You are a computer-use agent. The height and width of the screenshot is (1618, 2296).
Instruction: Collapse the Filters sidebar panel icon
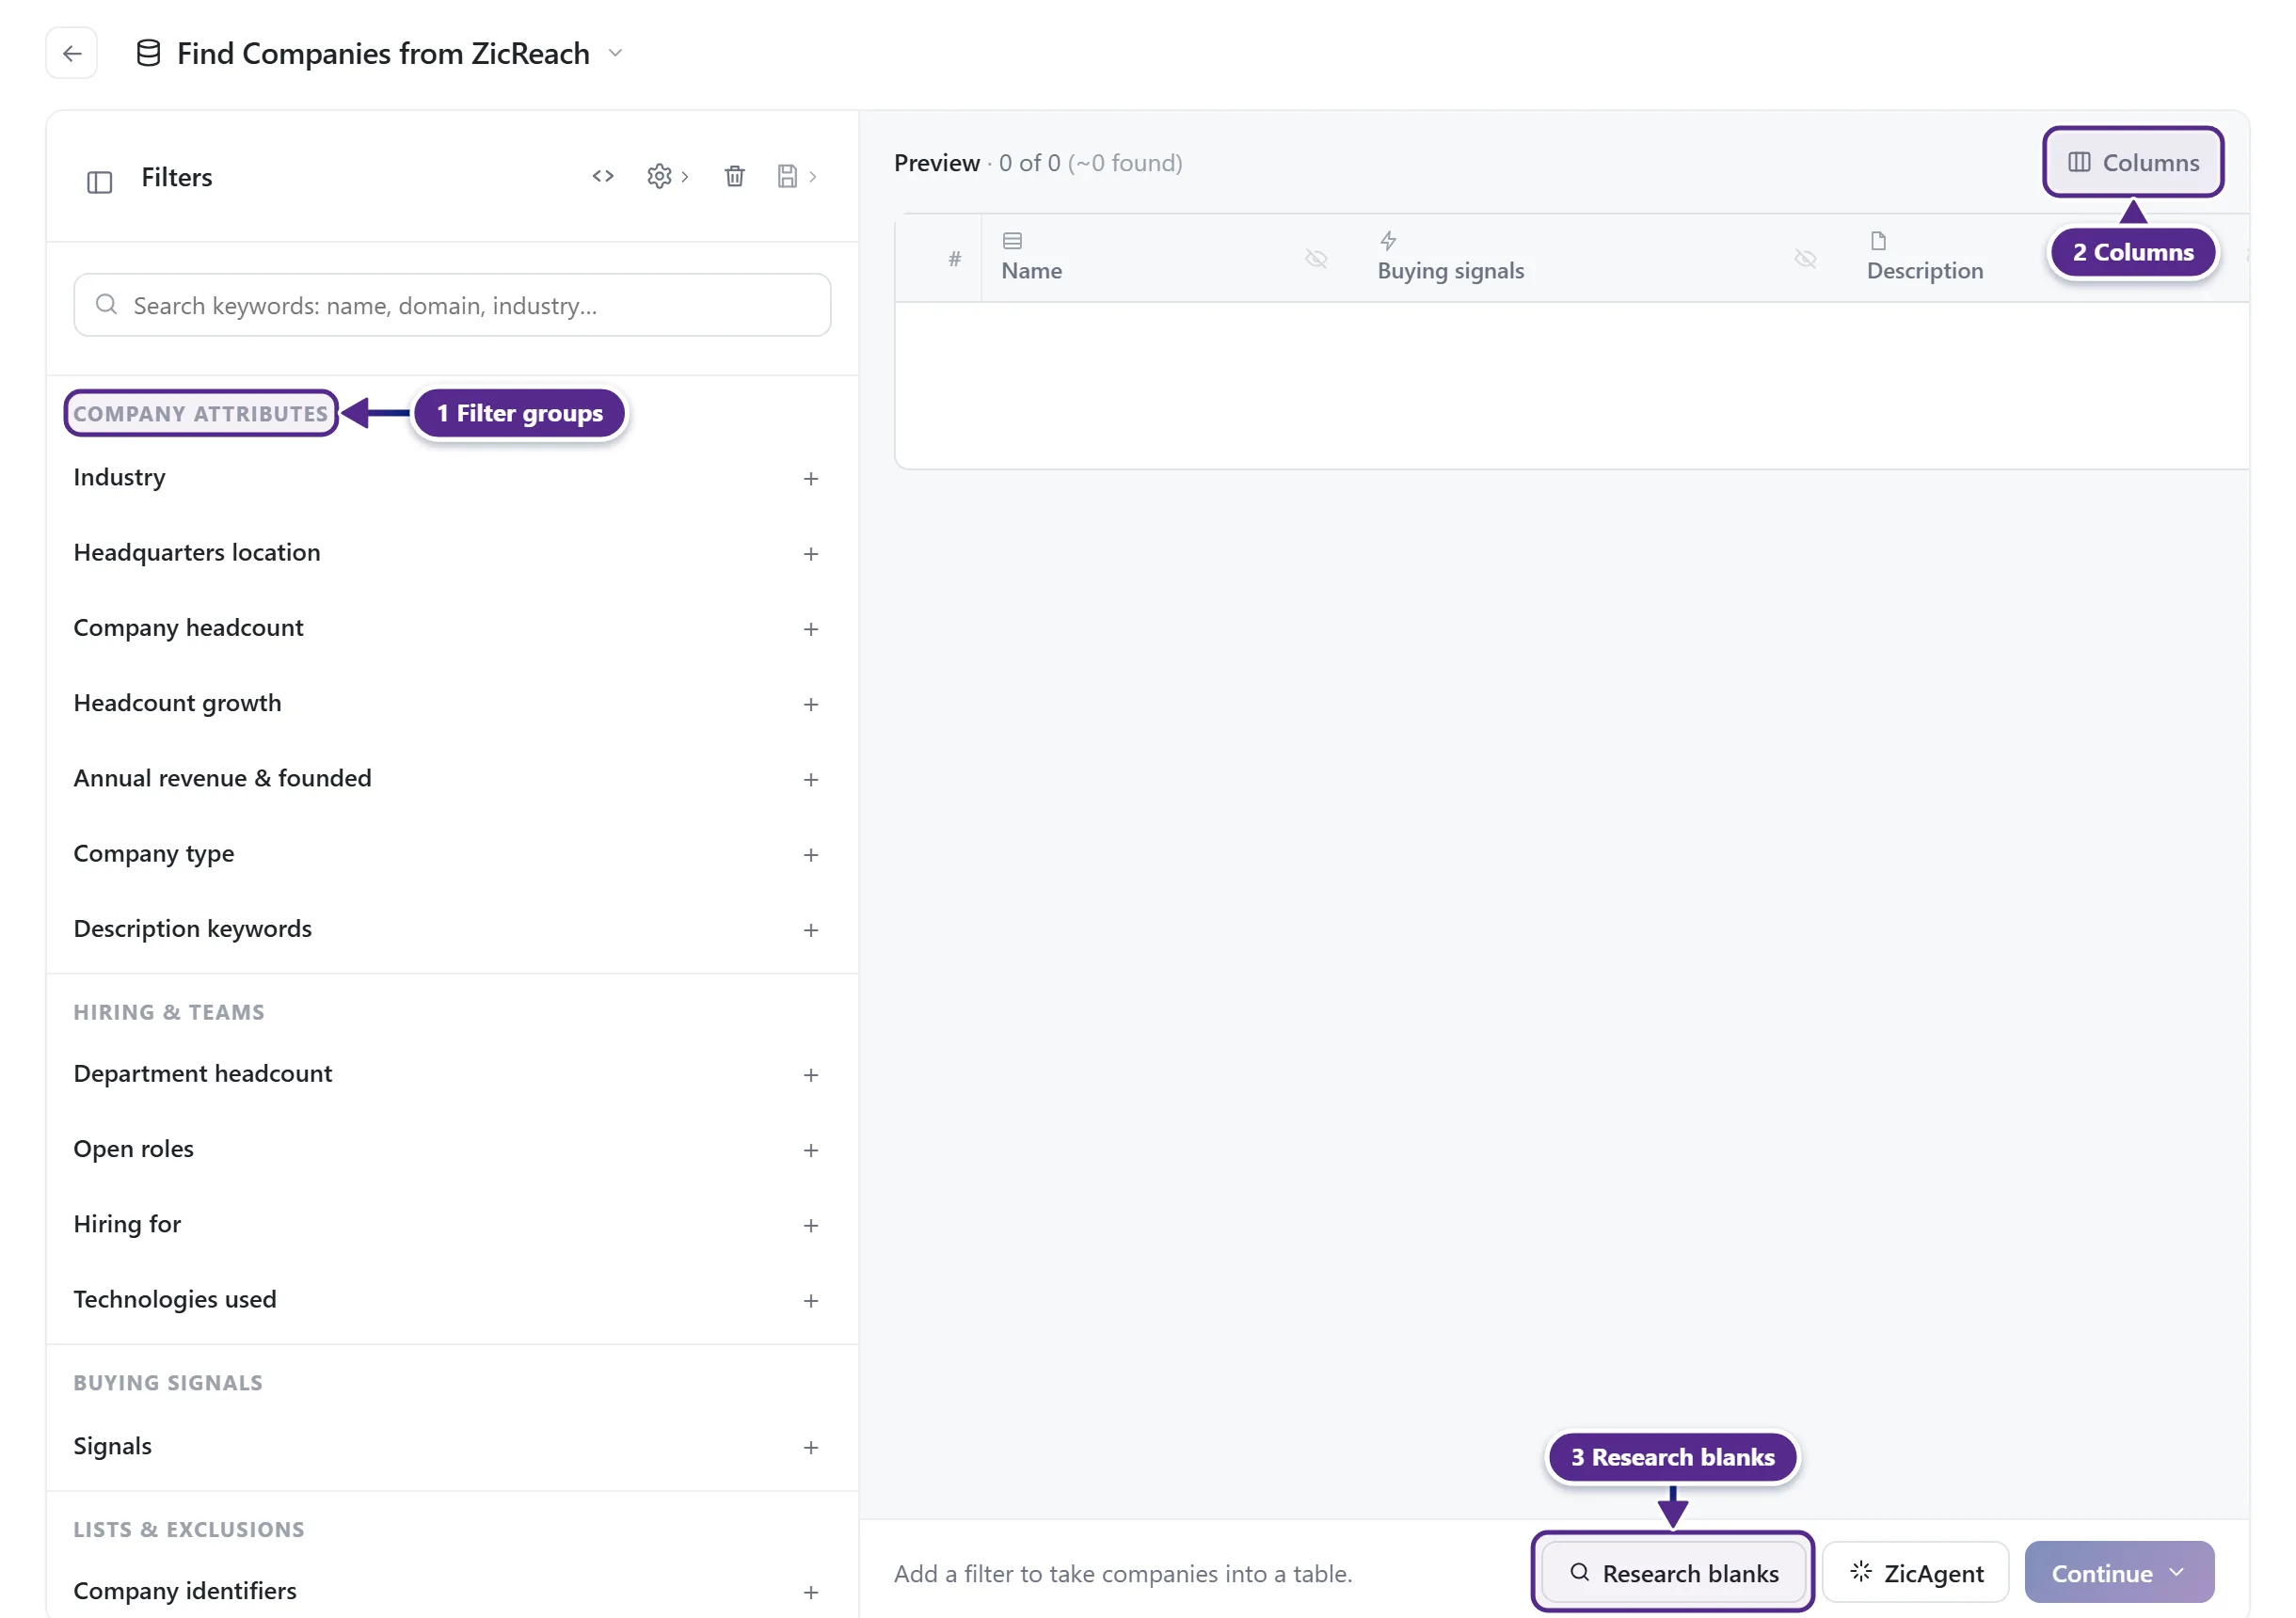tap(99, 181)
